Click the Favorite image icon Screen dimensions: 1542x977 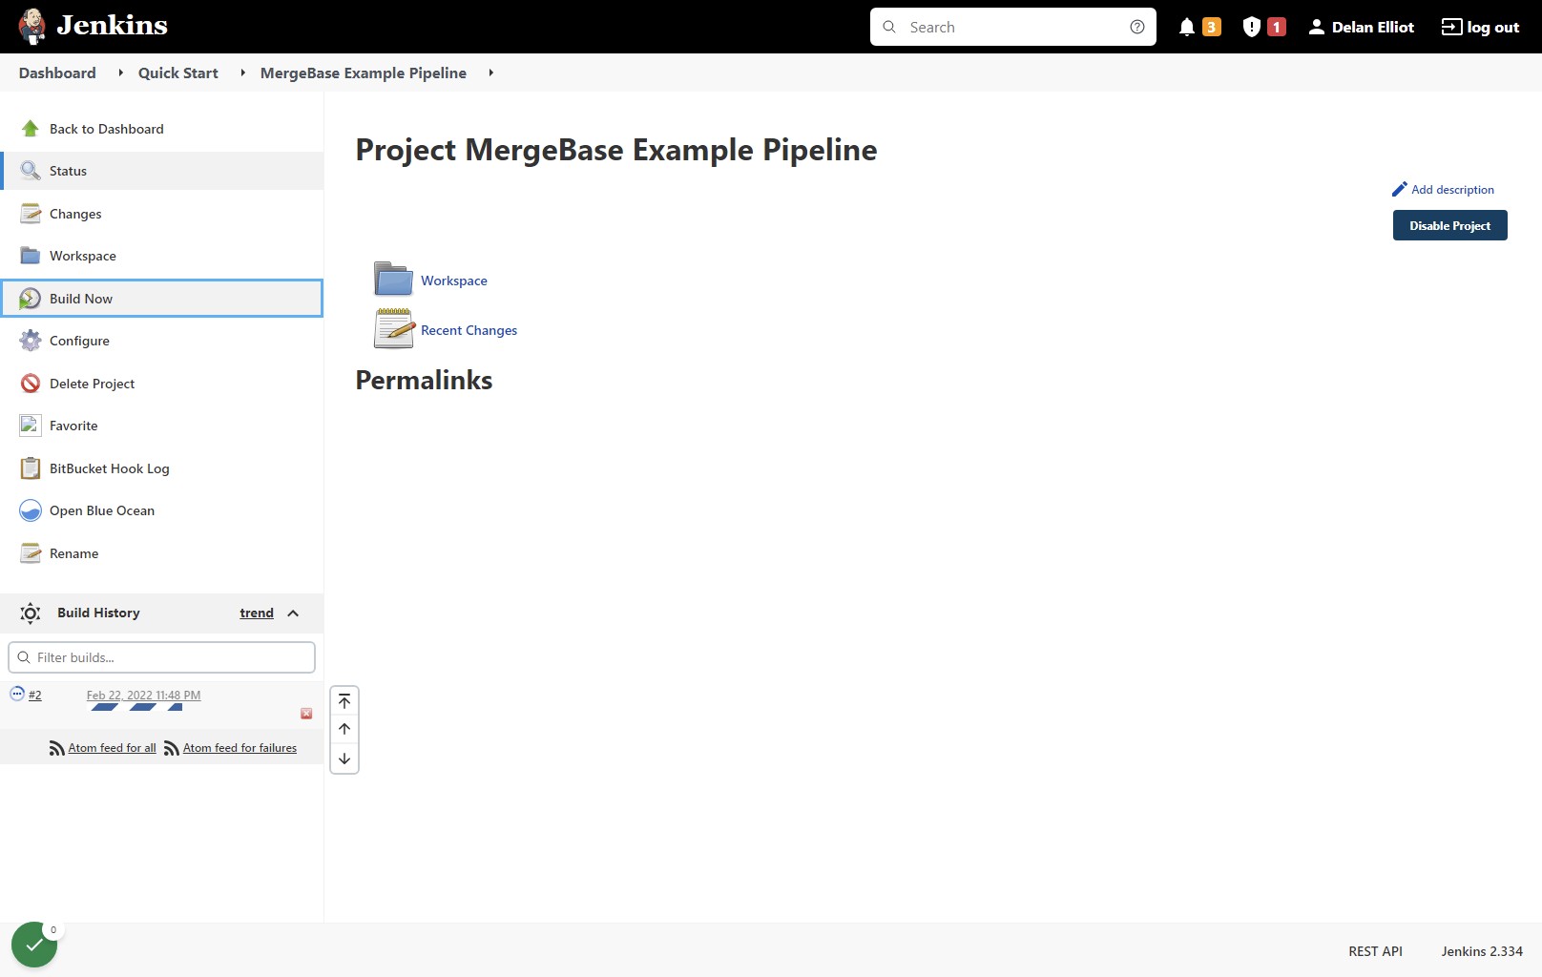point(31,426)
